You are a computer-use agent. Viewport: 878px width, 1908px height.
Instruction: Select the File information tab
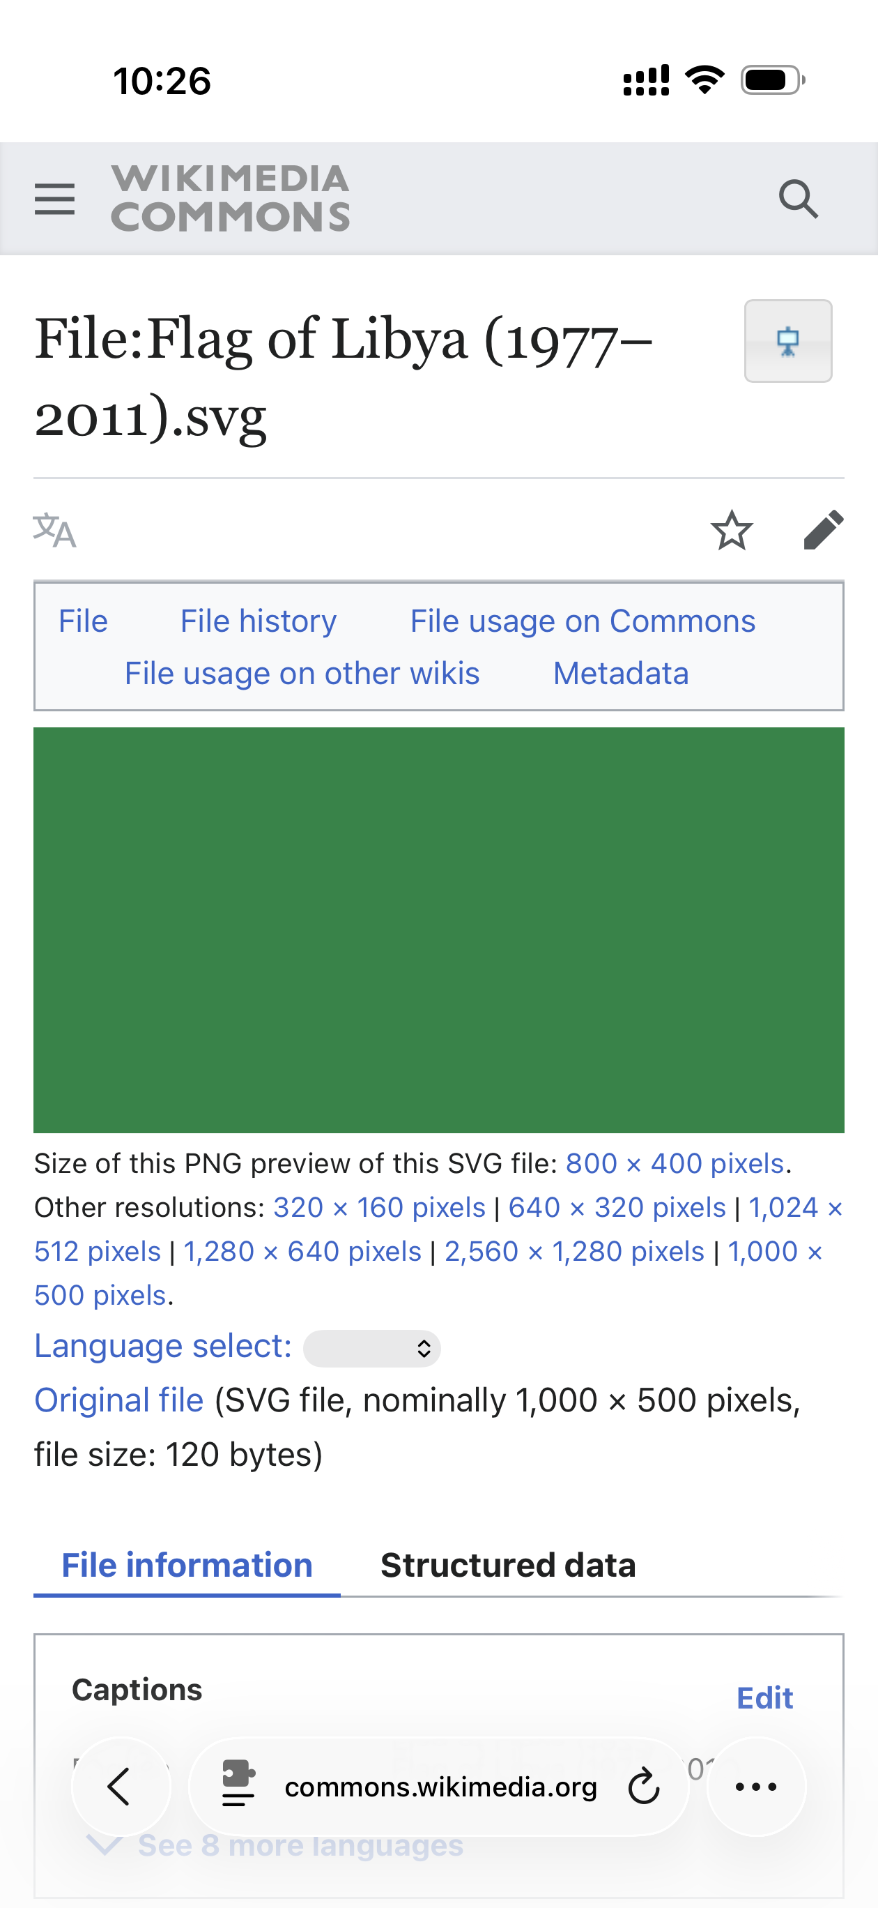(187, 1566)
